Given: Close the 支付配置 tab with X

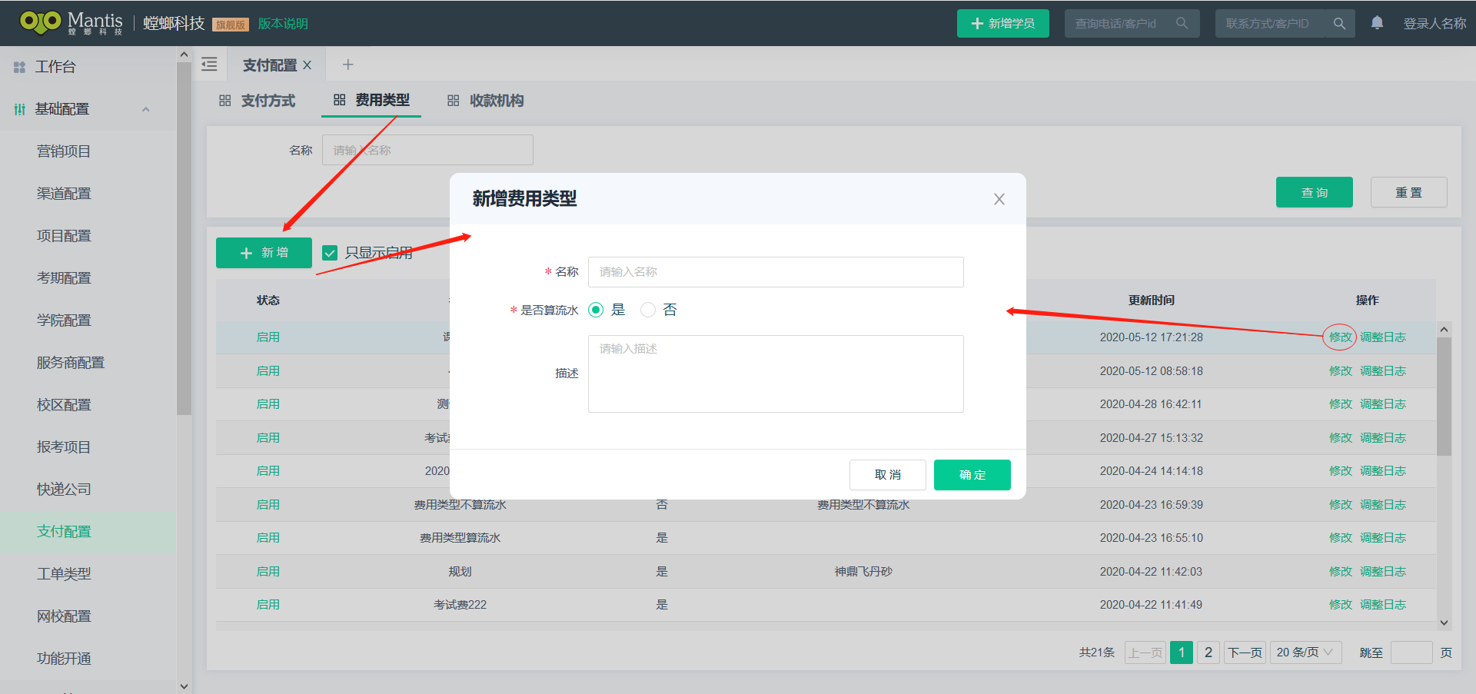Looking at the screenshot, I should 307,65.
